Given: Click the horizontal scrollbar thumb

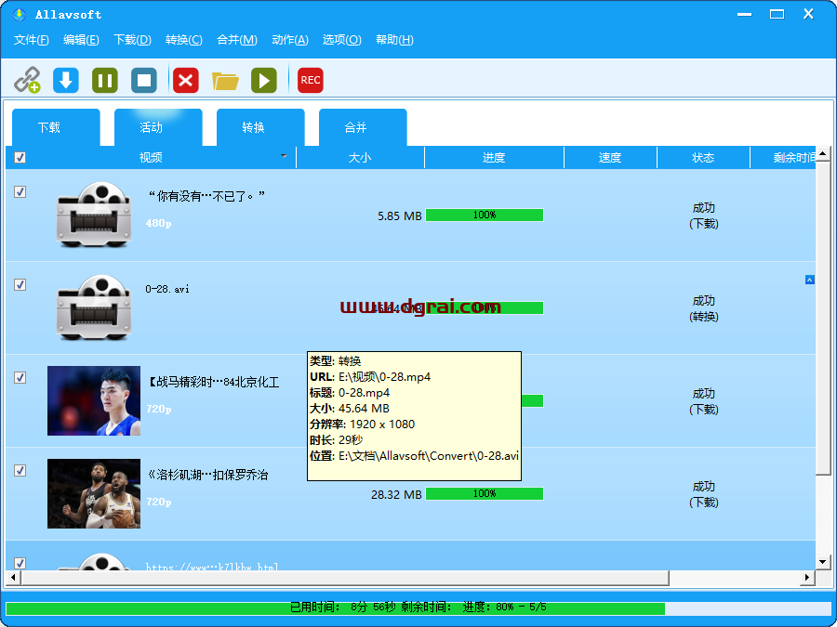Looking at the screenshot, I should (x=345, y=578).
